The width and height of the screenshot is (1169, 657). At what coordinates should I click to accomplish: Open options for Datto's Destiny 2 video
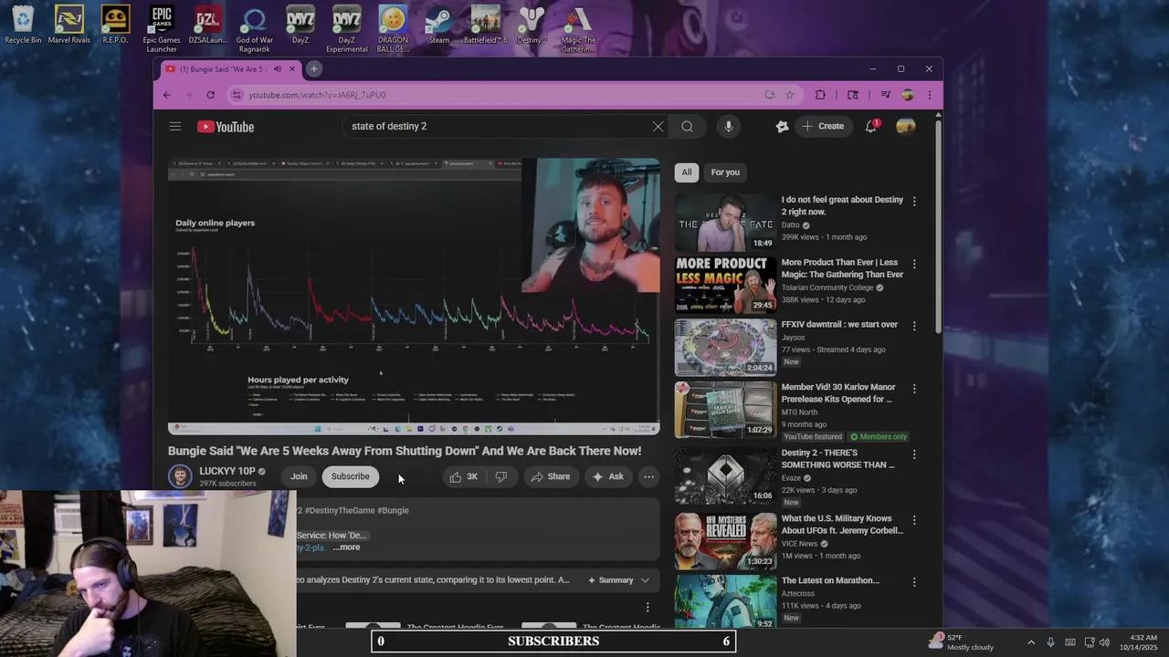(914, 201)
